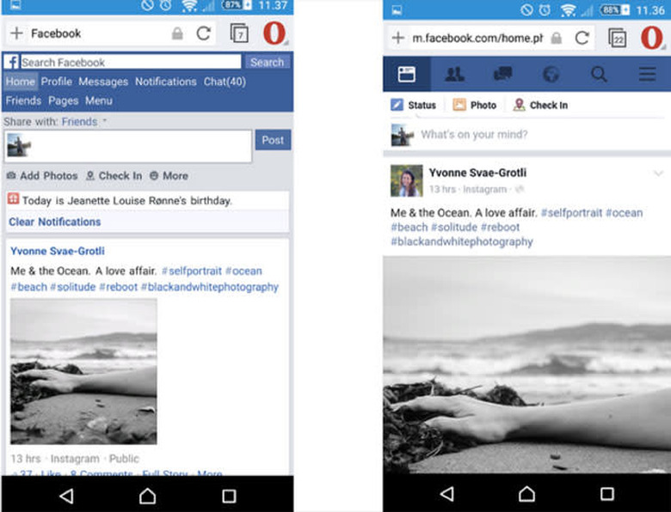Open Opera menu in left phone
671x512 pixels.
click(x=274, y=33)
